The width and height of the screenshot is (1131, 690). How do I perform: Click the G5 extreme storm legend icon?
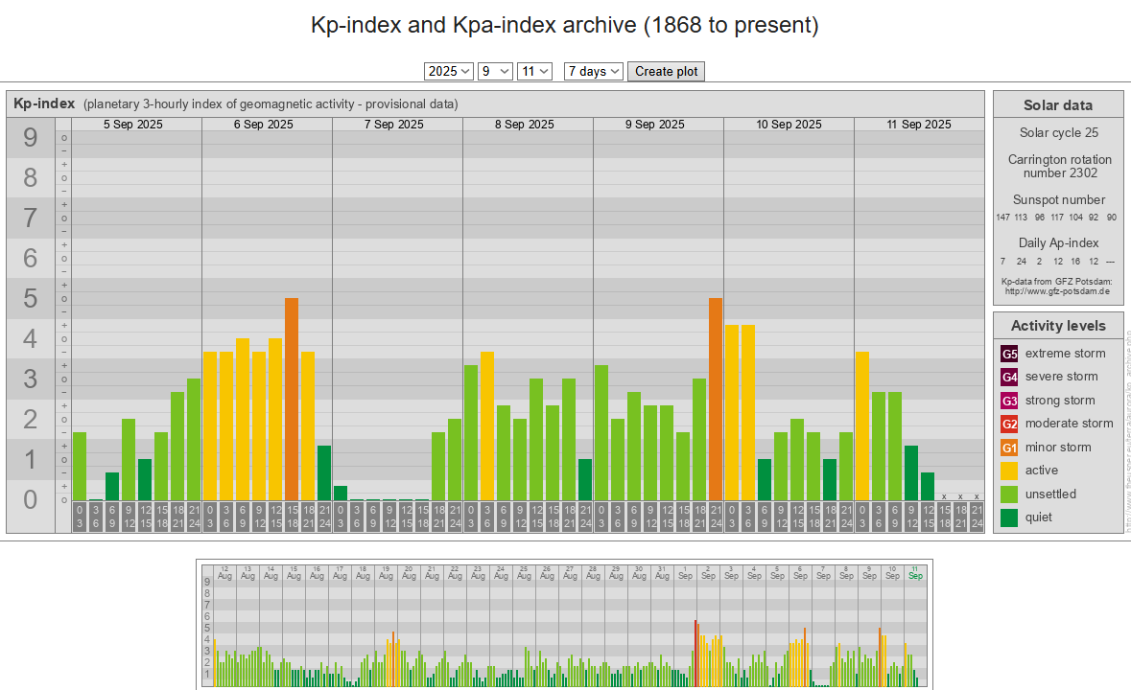pos(1009,354)
